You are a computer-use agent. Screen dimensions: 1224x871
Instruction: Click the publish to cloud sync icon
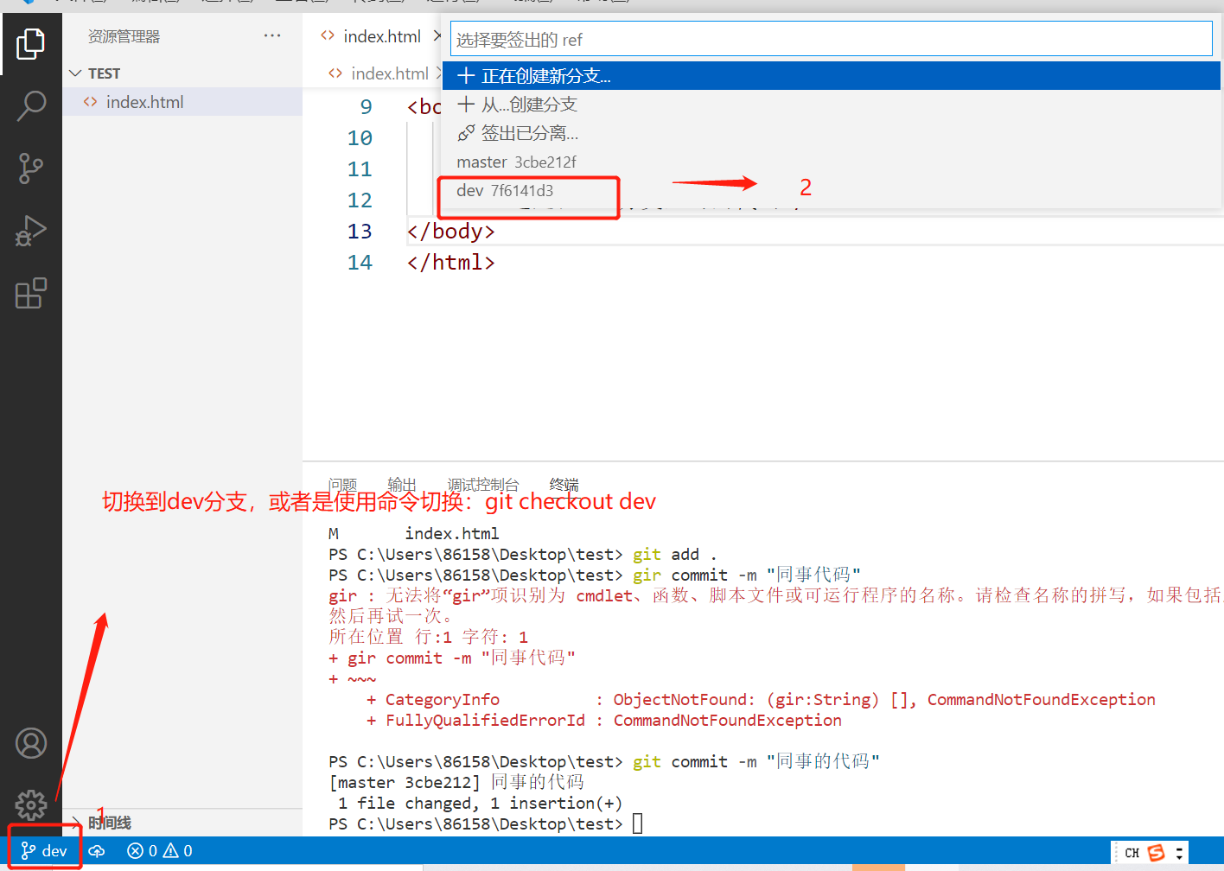[x=97, y=851]
